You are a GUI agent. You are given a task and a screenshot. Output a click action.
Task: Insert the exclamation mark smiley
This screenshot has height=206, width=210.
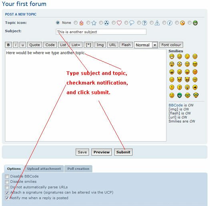(x=172, y=87)
